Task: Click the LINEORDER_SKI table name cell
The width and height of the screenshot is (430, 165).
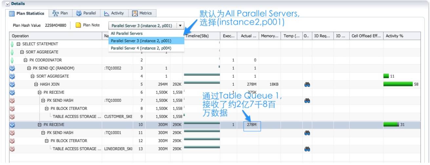Action: coord(118,149)
